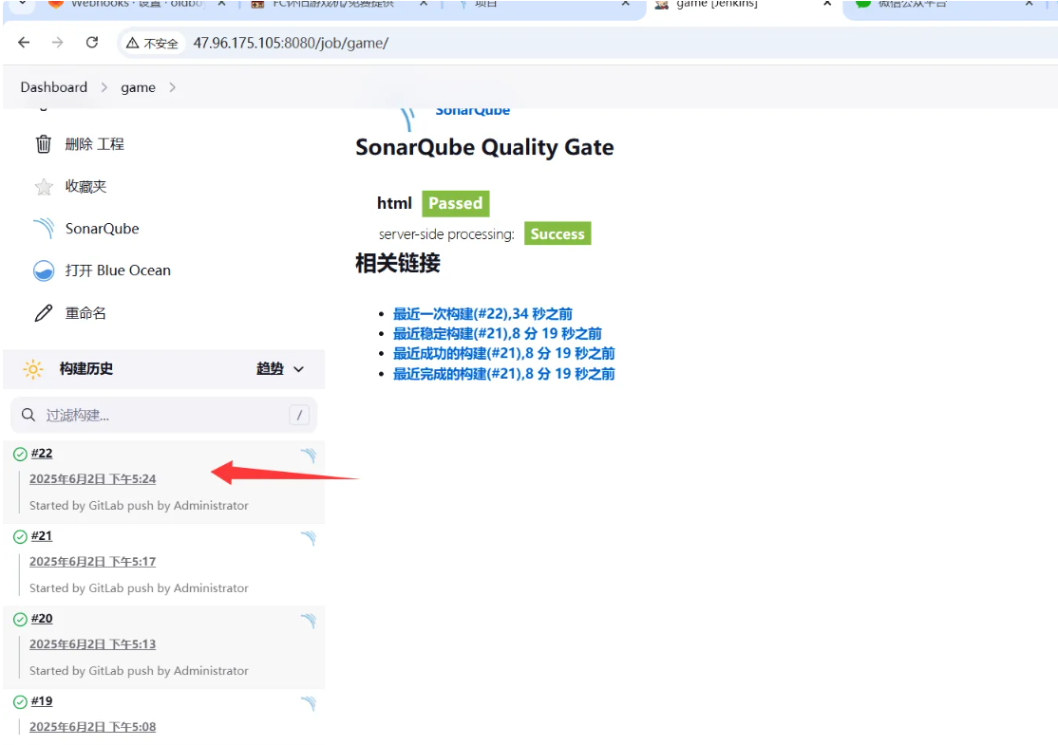Open the Dashboard breadcrumb
Screen dimensions: 1058x745
tap(54, 87)
